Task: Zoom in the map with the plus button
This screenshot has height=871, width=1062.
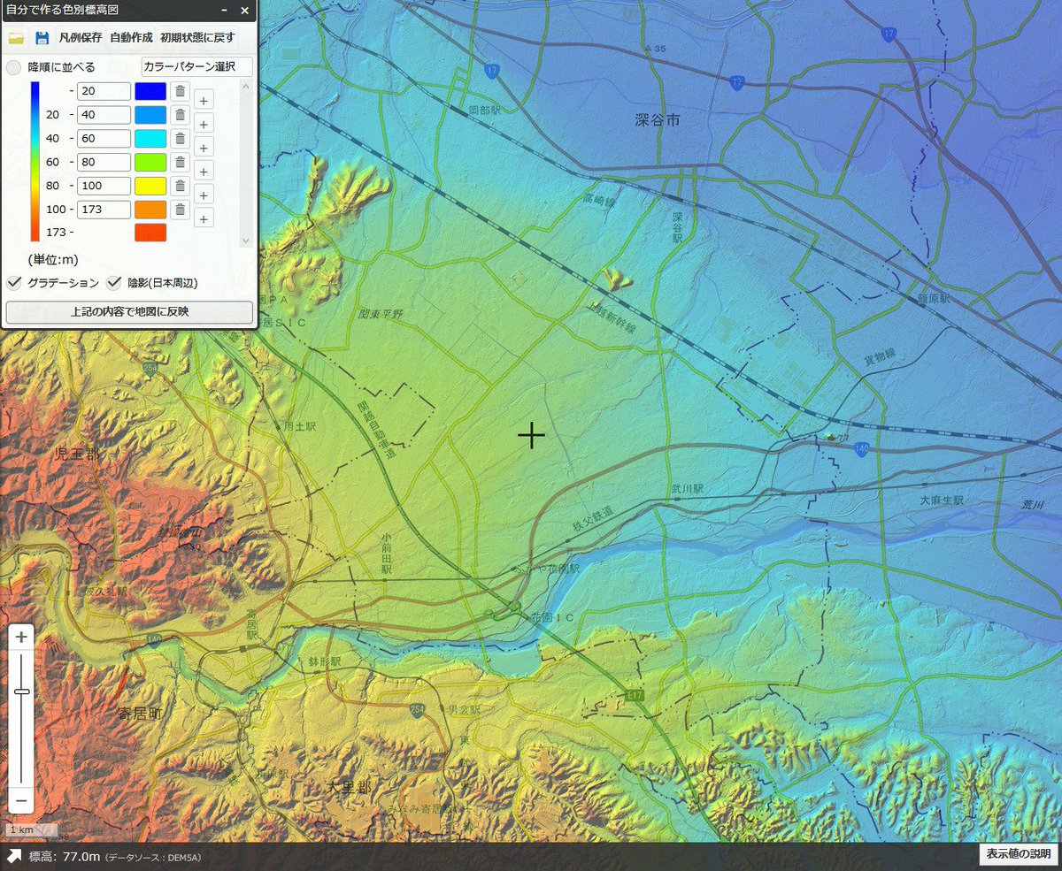Action: [22, 637]
